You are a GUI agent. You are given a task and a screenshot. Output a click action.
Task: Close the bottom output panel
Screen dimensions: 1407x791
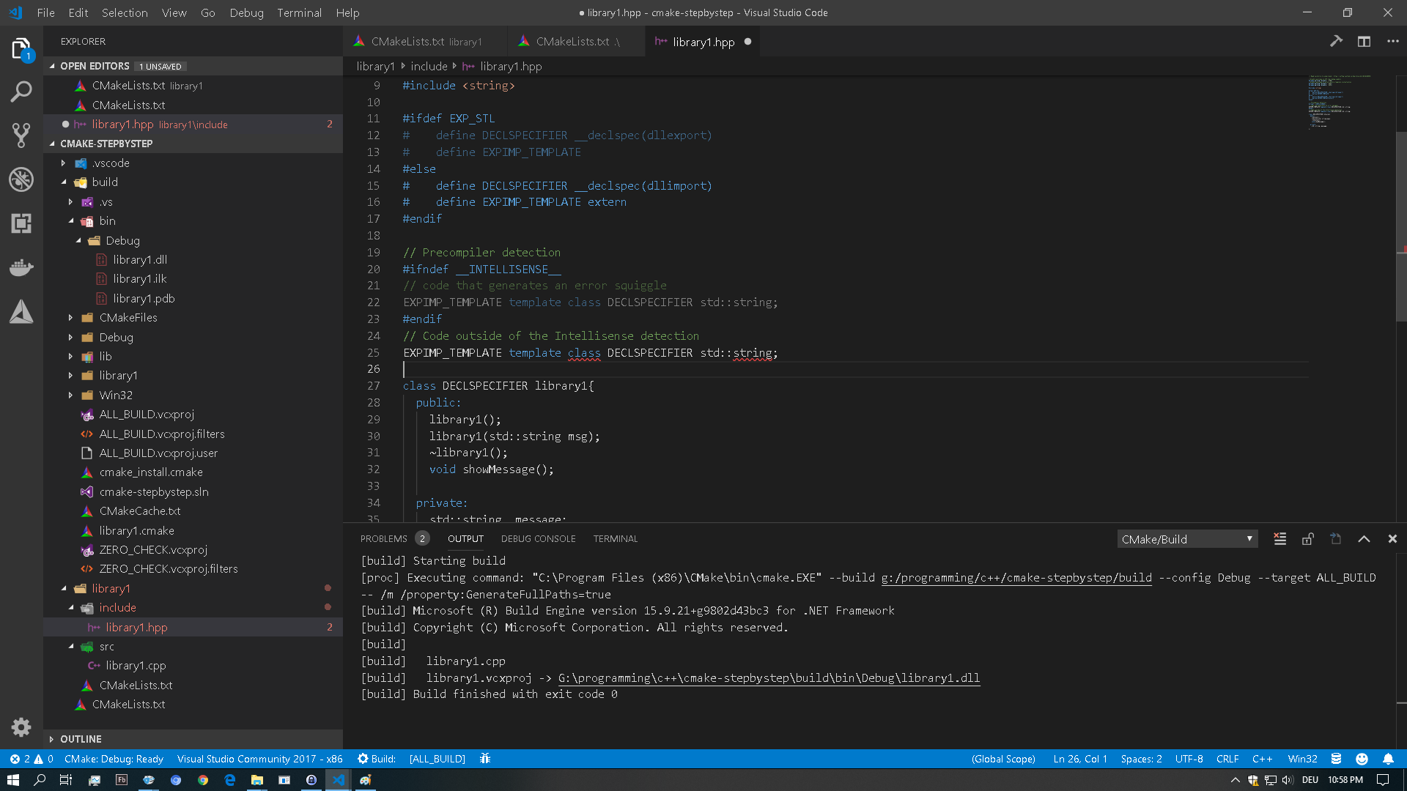1392,539
